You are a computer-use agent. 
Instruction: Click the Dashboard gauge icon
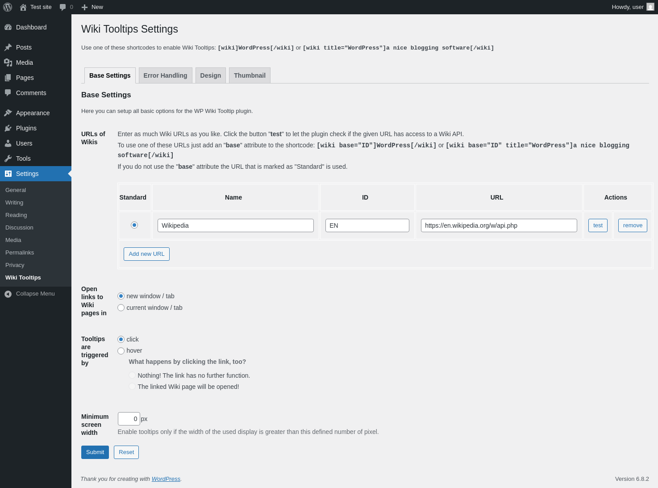[8, 27]
